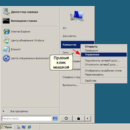The height and width of the screenshot is (130, 130).
Task: Click the power shutdown button
Action: click(x=66, y=119)
